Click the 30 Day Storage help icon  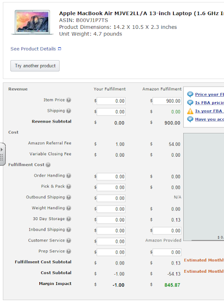(x=68, y=219)
